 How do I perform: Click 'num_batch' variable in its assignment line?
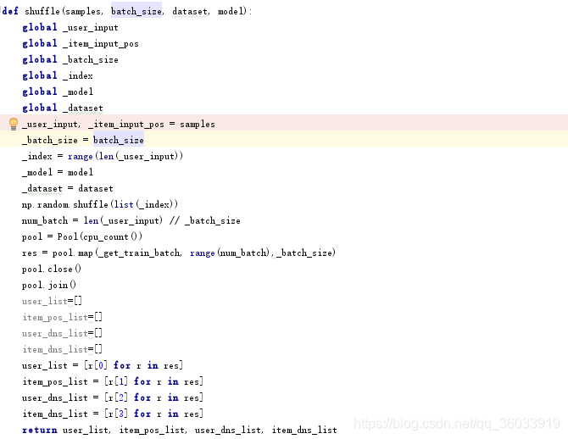45,220
